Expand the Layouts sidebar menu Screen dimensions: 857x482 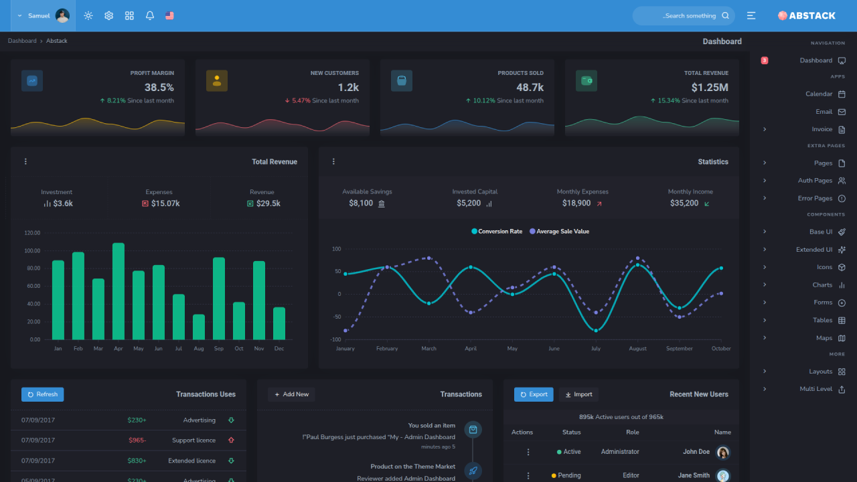[x=803, y=372]
